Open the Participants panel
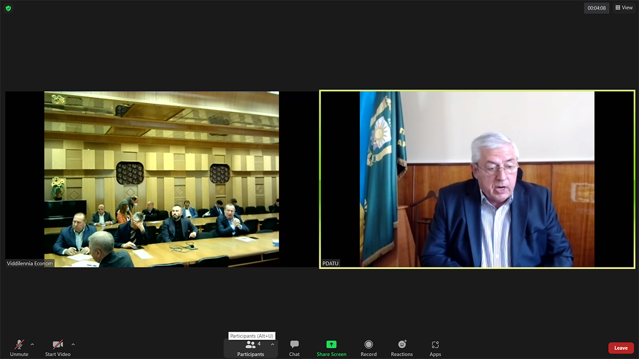Image resolution: width=639 pixels, height=359 pixels. click(250, 348)
